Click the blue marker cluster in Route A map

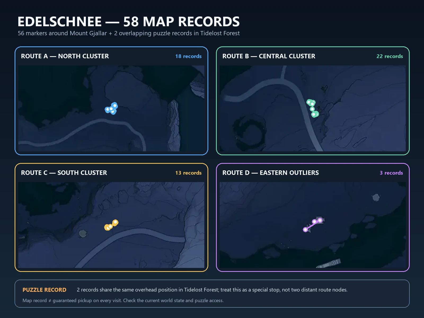(x=111, y=108)
